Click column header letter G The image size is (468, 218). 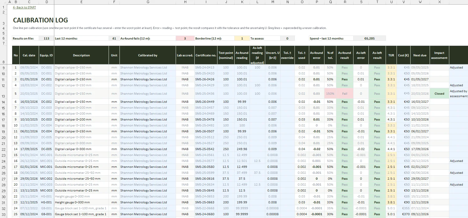click(148, 2)
